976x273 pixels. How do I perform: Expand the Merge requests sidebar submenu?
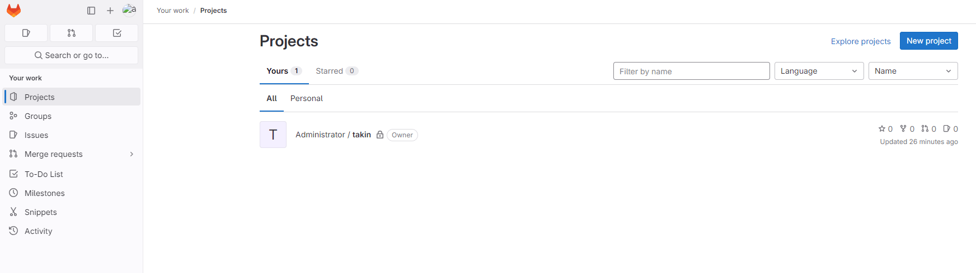pyautogui.click(x=132, y=154)
